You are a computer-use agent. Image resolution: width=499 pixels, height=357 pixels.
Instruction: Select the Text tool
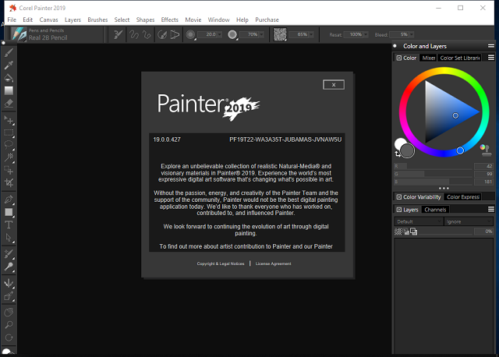[9, 225]
